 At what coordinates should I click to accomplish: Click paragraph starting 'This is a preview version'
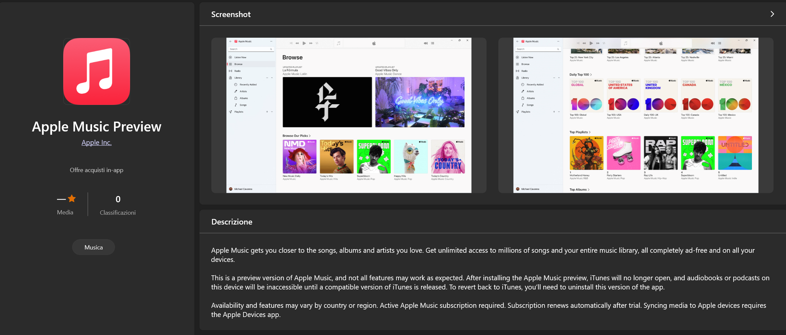point(490,283)
